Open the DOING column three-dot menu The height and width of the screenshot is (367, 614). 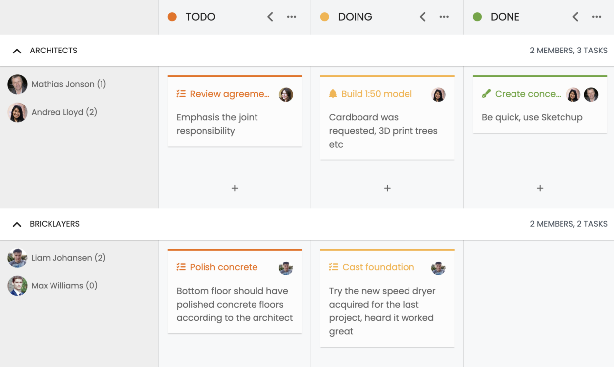pos(444,17)
